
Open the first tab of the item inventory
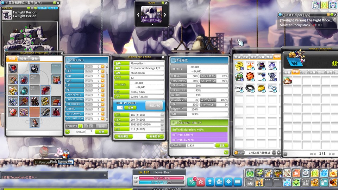pos(238,57)
